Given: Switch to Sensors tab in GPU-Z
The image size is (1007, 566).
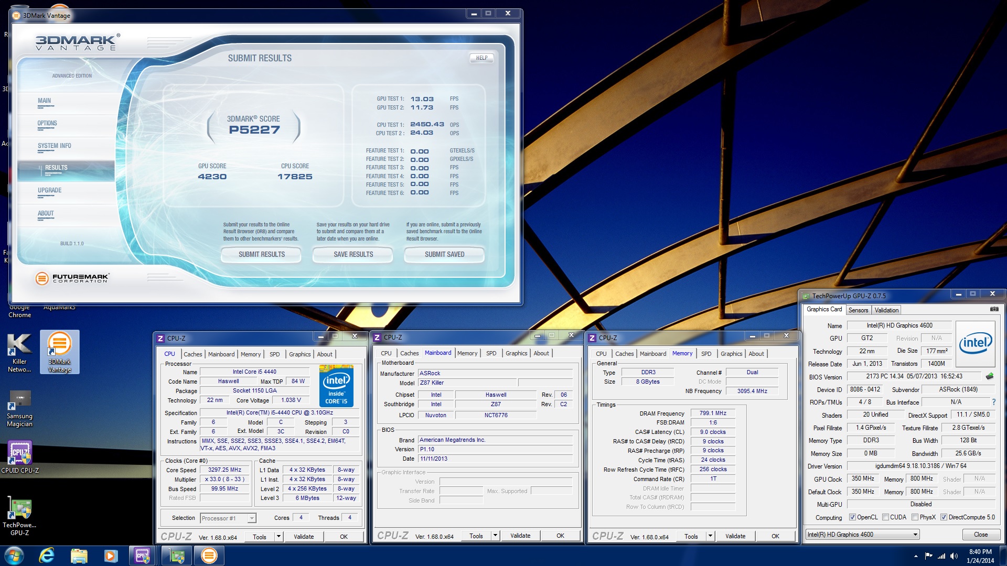Looking at the screenshot, I should point(858,310).
